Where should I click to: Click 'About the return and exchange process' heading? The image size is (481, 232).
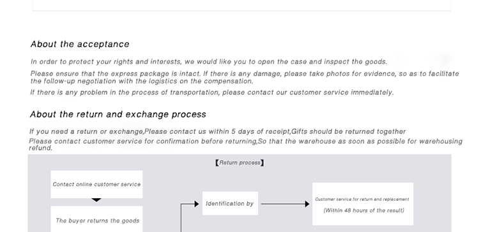(x=118, y=114)
